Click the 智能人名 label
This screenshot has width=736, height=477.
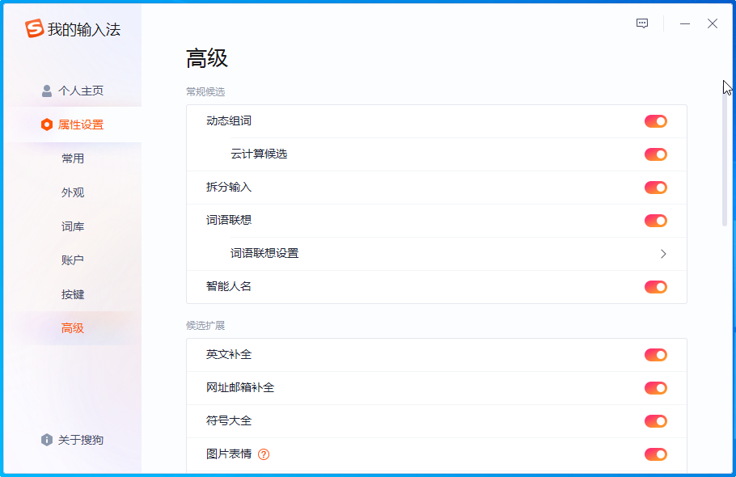pos(229,286)
